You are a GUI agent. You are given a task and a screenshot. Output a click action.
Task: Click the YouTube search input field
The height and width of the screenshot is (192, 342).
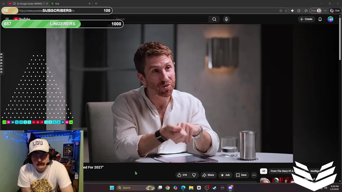(x=161, y=19)
